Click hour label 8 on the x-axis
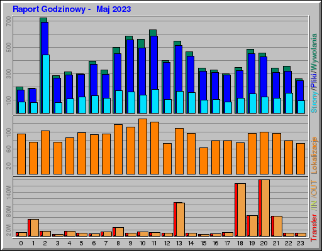Screen dimensions: 322x251 tap(118, 243)
